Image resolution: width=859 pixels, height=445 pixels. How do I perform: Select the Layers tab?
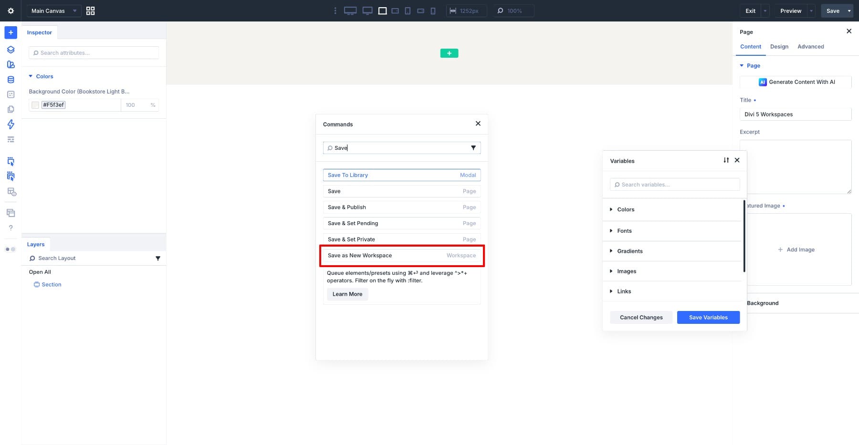point(36,244)
